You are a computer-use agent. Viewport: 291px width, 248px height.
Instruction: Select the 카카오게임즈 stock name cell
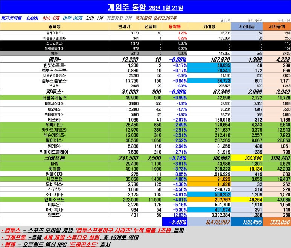pyautogui.click(x=55, y=130)
